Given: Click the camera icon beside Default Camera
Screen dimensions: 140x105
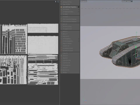Looking at the screenshot, I should point(132,1).
